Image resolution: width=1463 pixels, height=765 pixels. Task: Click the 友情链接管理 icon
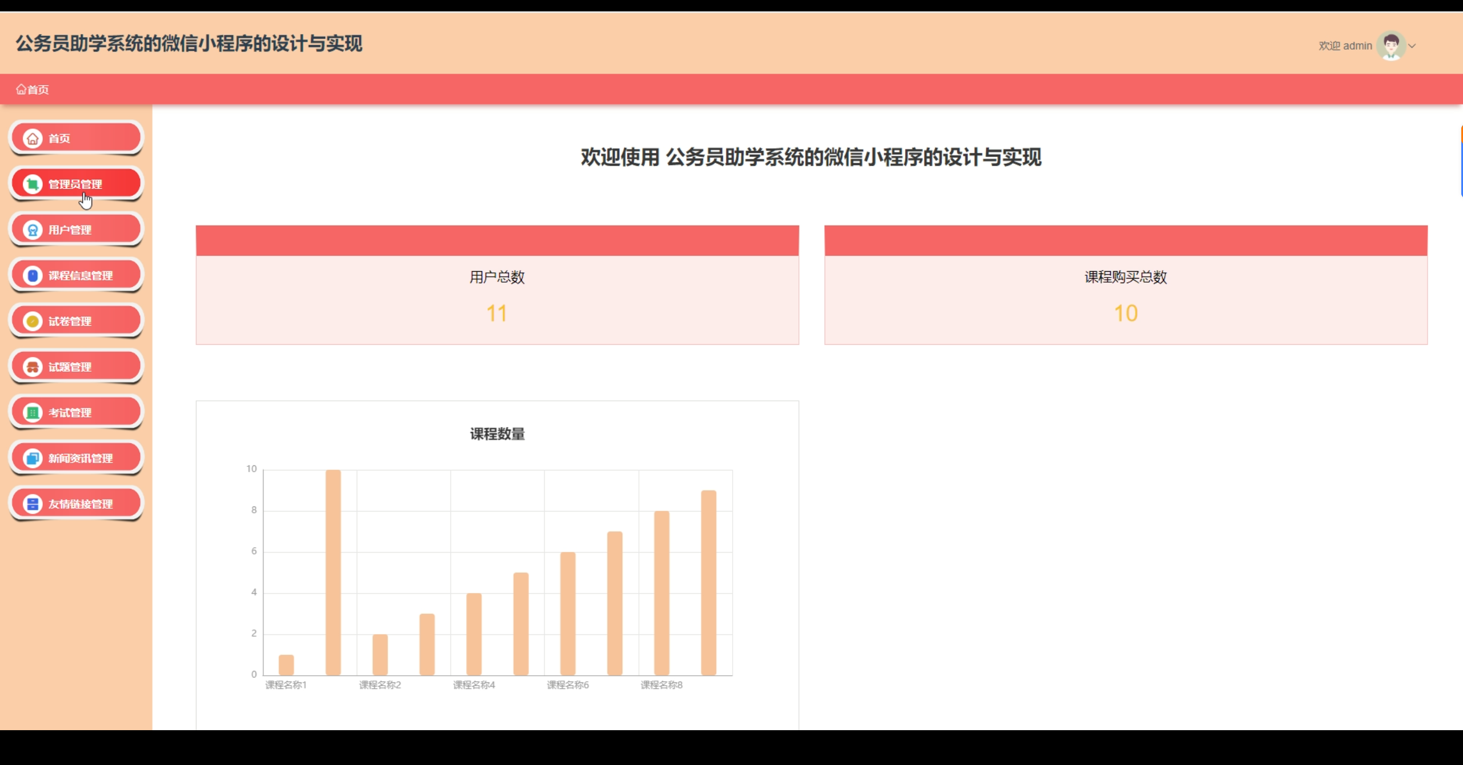coord(33,504)
